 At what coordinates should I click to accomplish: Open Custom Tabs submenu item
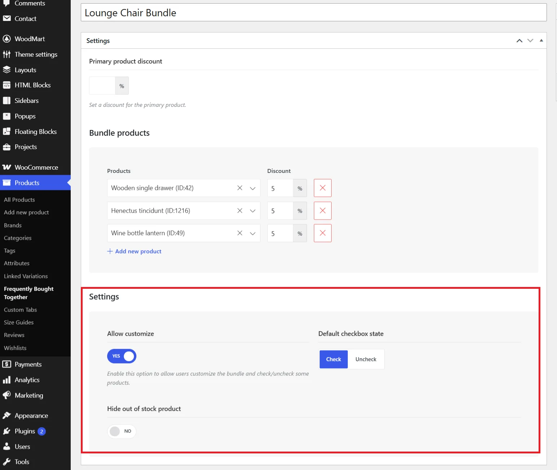click(20, 310)
